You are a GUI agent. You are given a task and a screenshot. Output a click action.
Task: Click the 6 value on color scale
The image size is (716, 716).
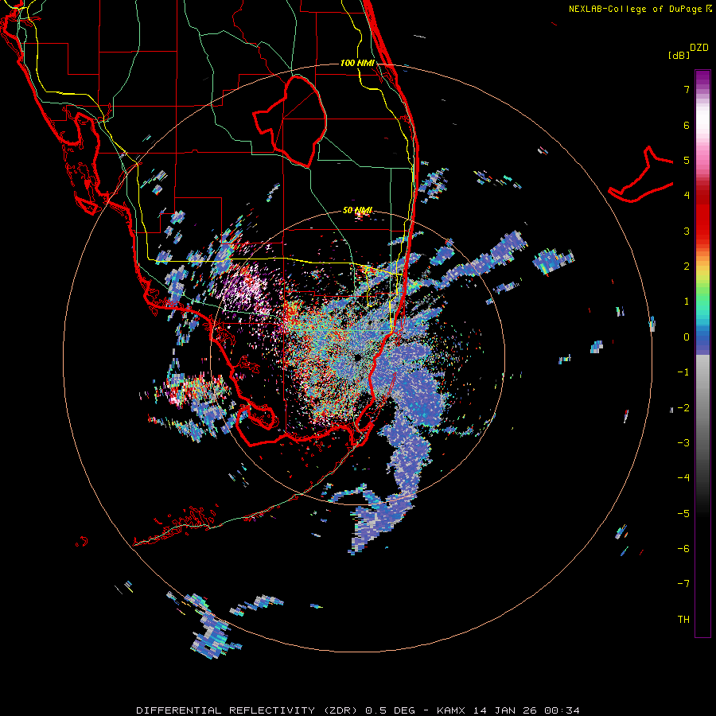click(687, 125)
